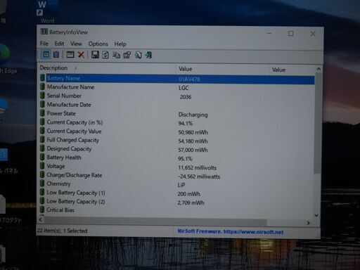Click the horizontal scrollbar left arrow
360x270 pixels.
(x=41, y=219)
